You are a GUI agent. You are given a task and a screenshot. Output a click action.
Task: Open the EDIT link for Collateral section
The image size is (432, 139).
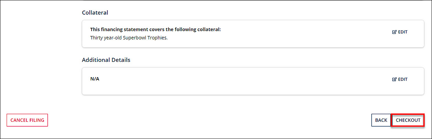tap(400, 32)
